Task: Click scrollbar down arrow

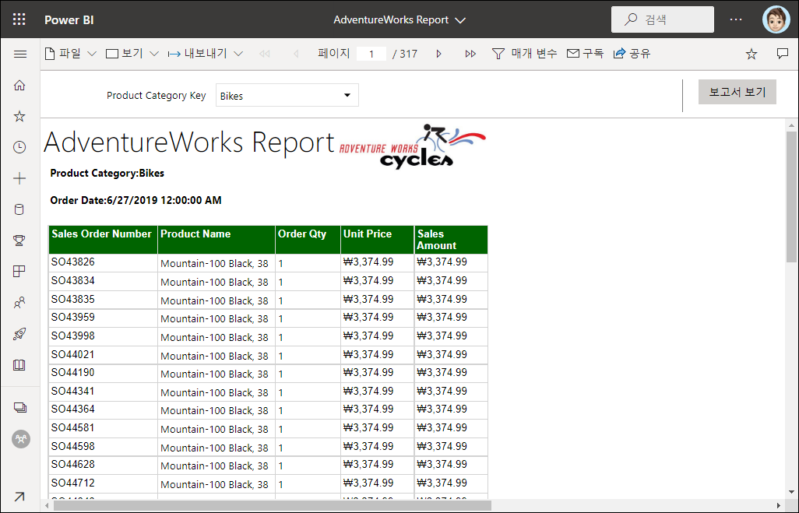Action: [x=791, y=492]
